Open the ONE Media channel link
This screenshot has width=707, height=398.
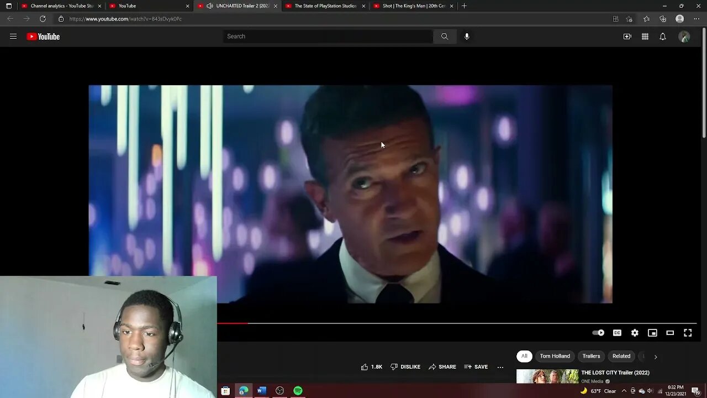point(592,381)
